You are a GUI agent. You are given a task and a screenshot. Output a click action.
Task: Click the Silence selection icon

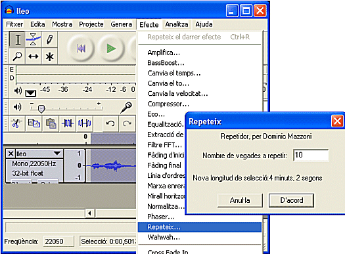pyautogui.click(x=85, y=123)
